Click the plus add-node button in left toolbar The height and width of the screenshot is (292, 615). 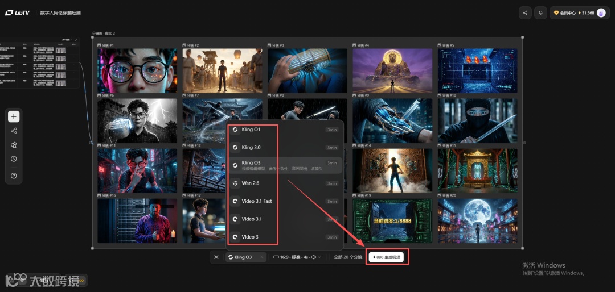click(x=14, y=116)
